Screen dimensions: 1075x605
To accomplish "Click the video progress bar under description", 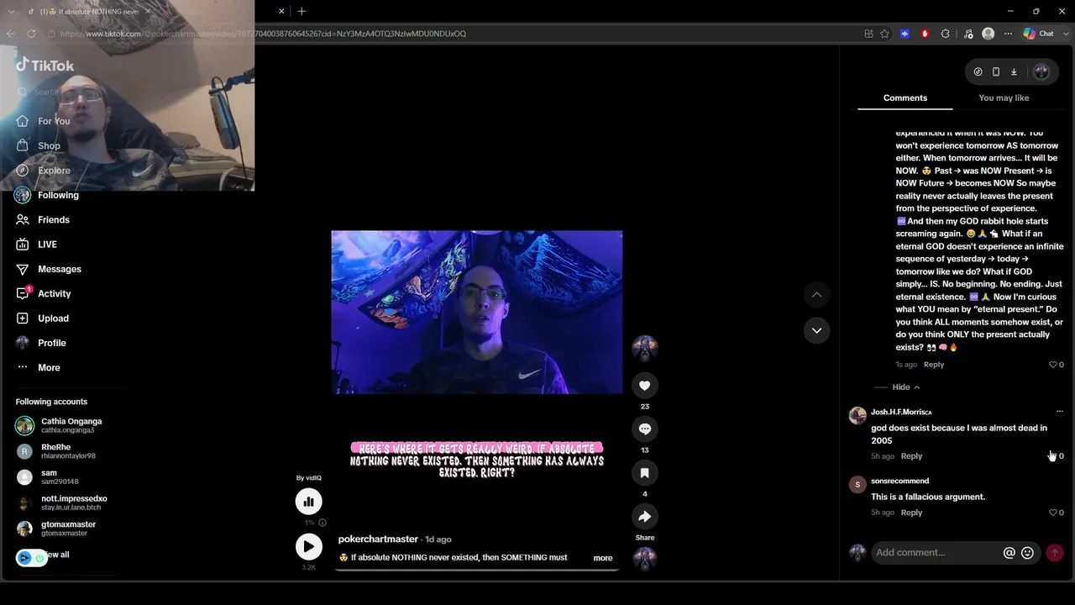I will (x=477, y=570).
